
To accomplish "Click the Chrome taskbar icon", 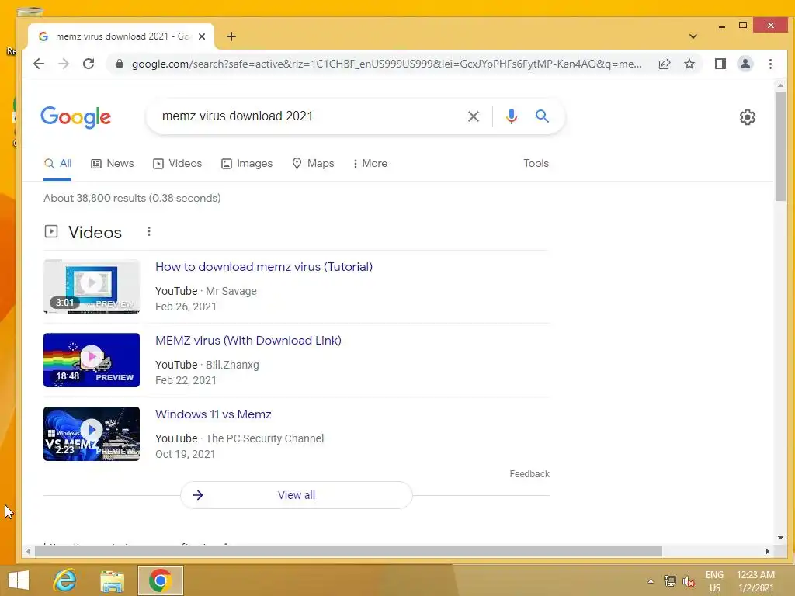I will click(x=160, y=580).
